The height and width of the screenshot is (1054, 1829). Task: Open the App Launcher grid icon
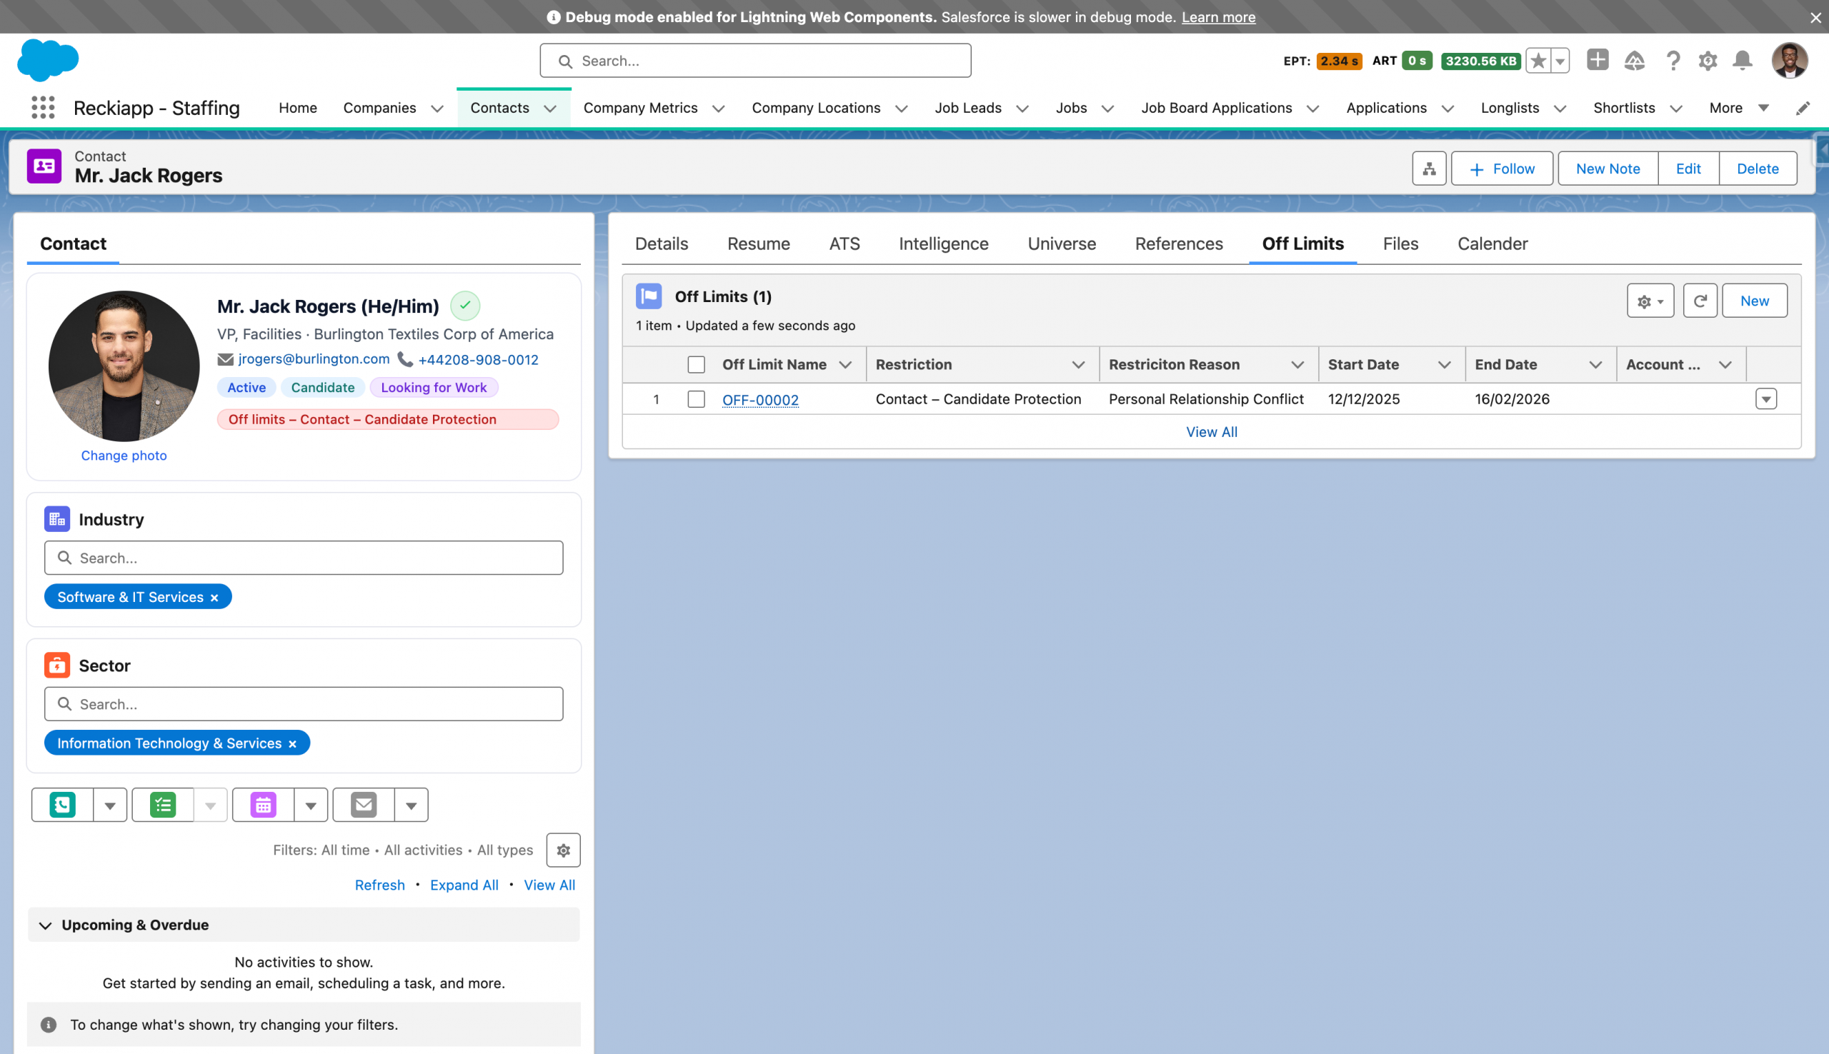[x=43, y=108]
